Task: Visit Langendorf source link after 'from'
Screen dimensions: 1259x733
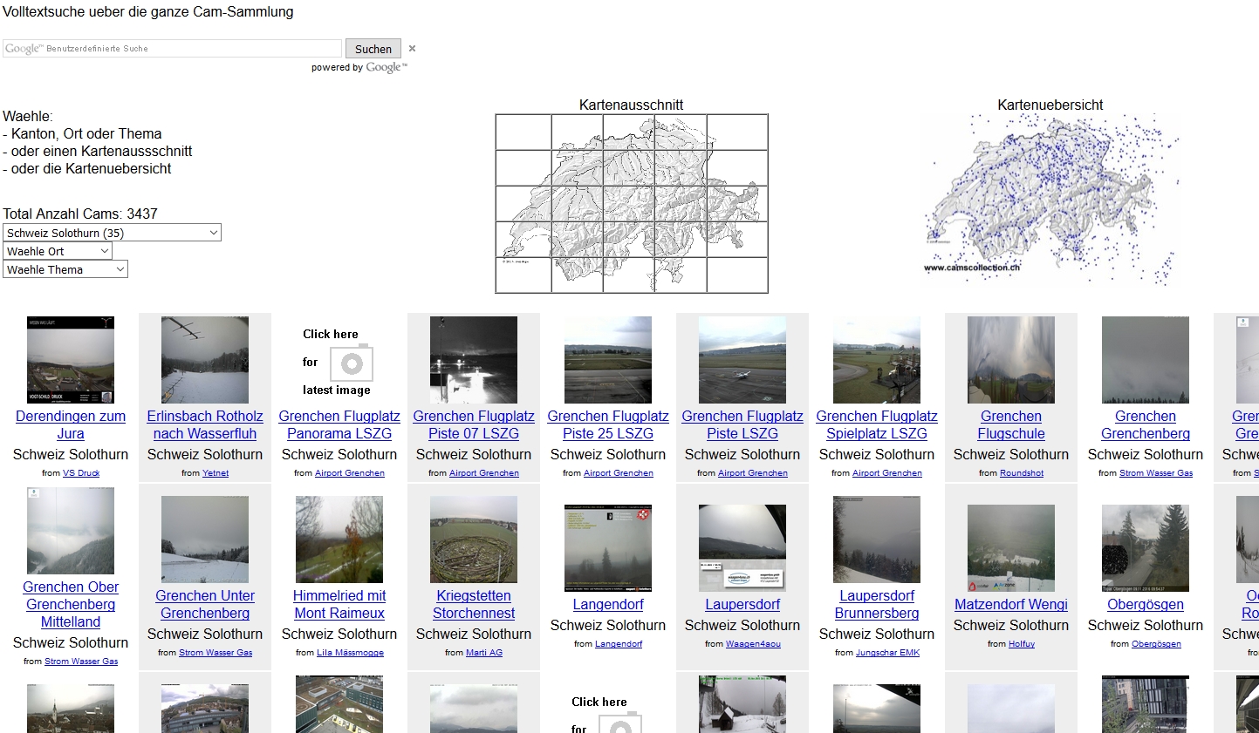Action: 619,644
